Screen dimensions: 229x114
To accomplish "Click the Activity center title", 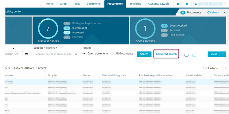I will 13,12.
